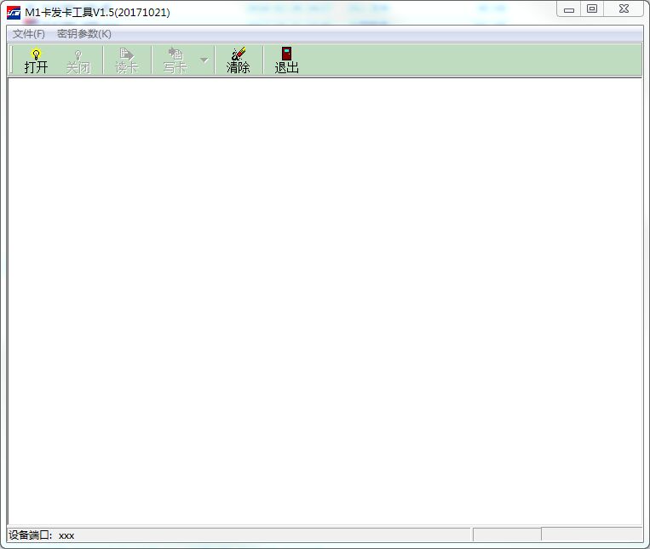The image size is (650, 549).
Task: Click the 清除 (Clear) toolbar icon
Action: [238, 60]
